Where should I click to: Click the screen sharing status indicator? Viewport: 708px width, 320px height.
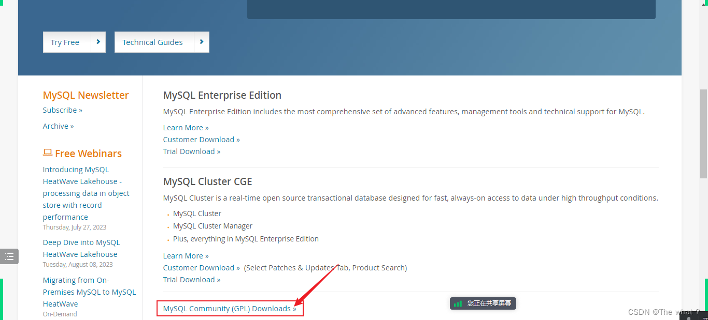(483, 303)
